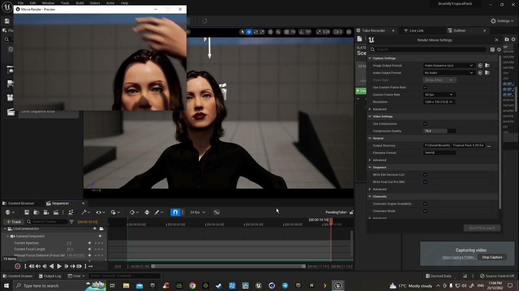The image size is (519, 291).
Task: Activate the scale gizmo tool
Action: click(262, 32)
